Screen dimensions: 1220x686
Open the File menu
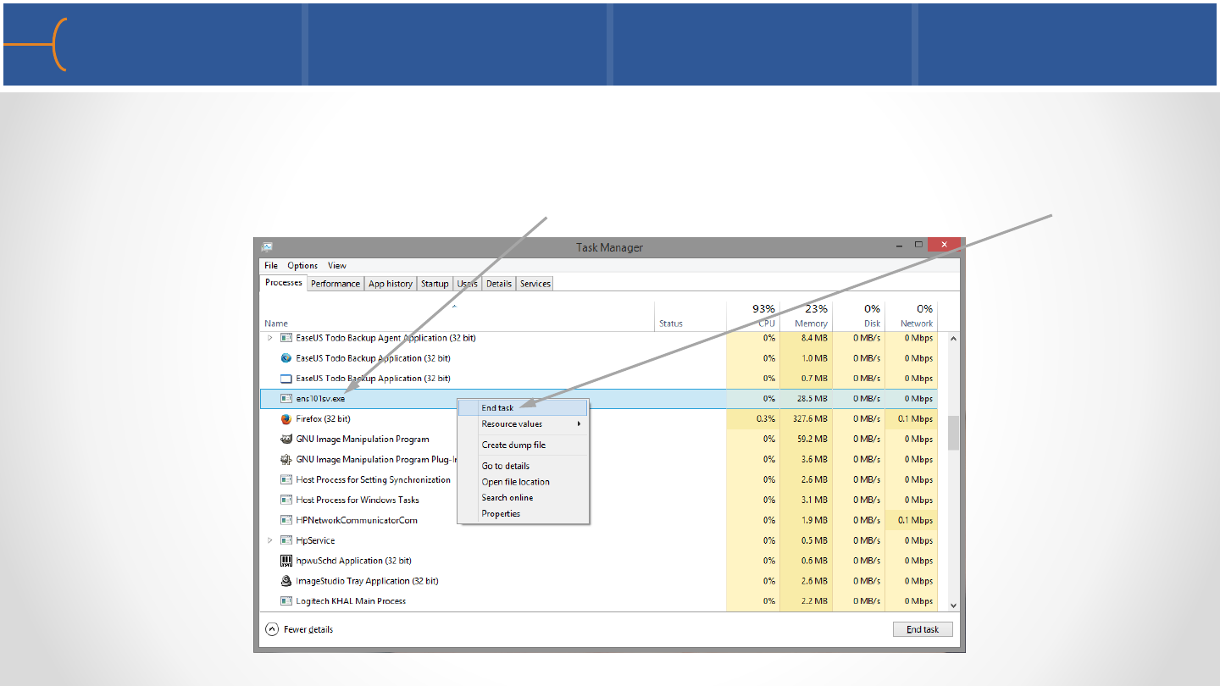pos(271,266)
